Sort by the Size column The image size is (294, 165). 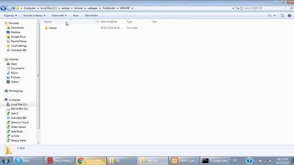[154, 22]
